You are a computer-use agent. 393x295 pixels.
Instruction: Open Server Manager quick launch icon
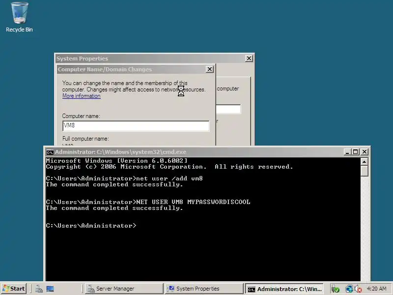pyautogui.click(x=39, y=289)
